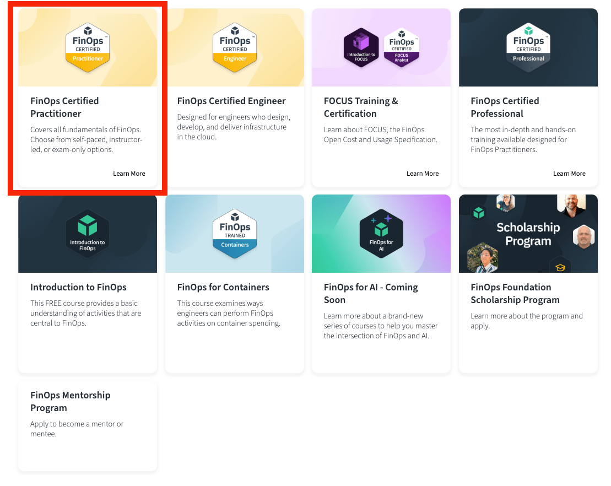The height and width of the screenshot is (486, 611).
Task: Open the FinOps Certified Practitioner title
Action: coord(64,107)
